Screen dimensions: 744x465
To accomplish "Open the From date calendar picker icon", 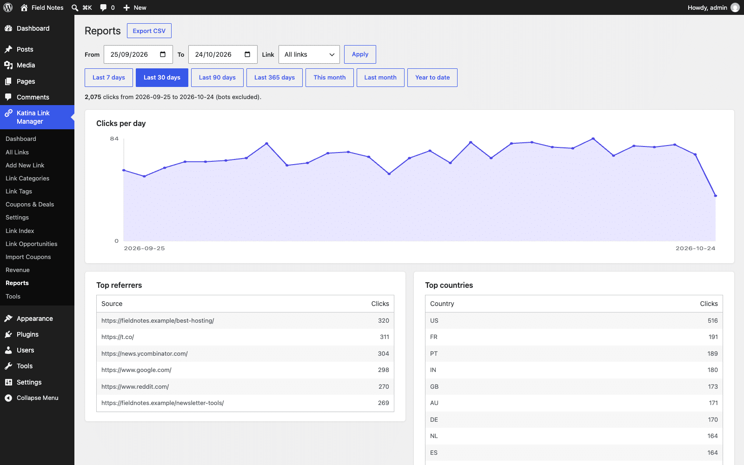I will click(x=163, y=54).
